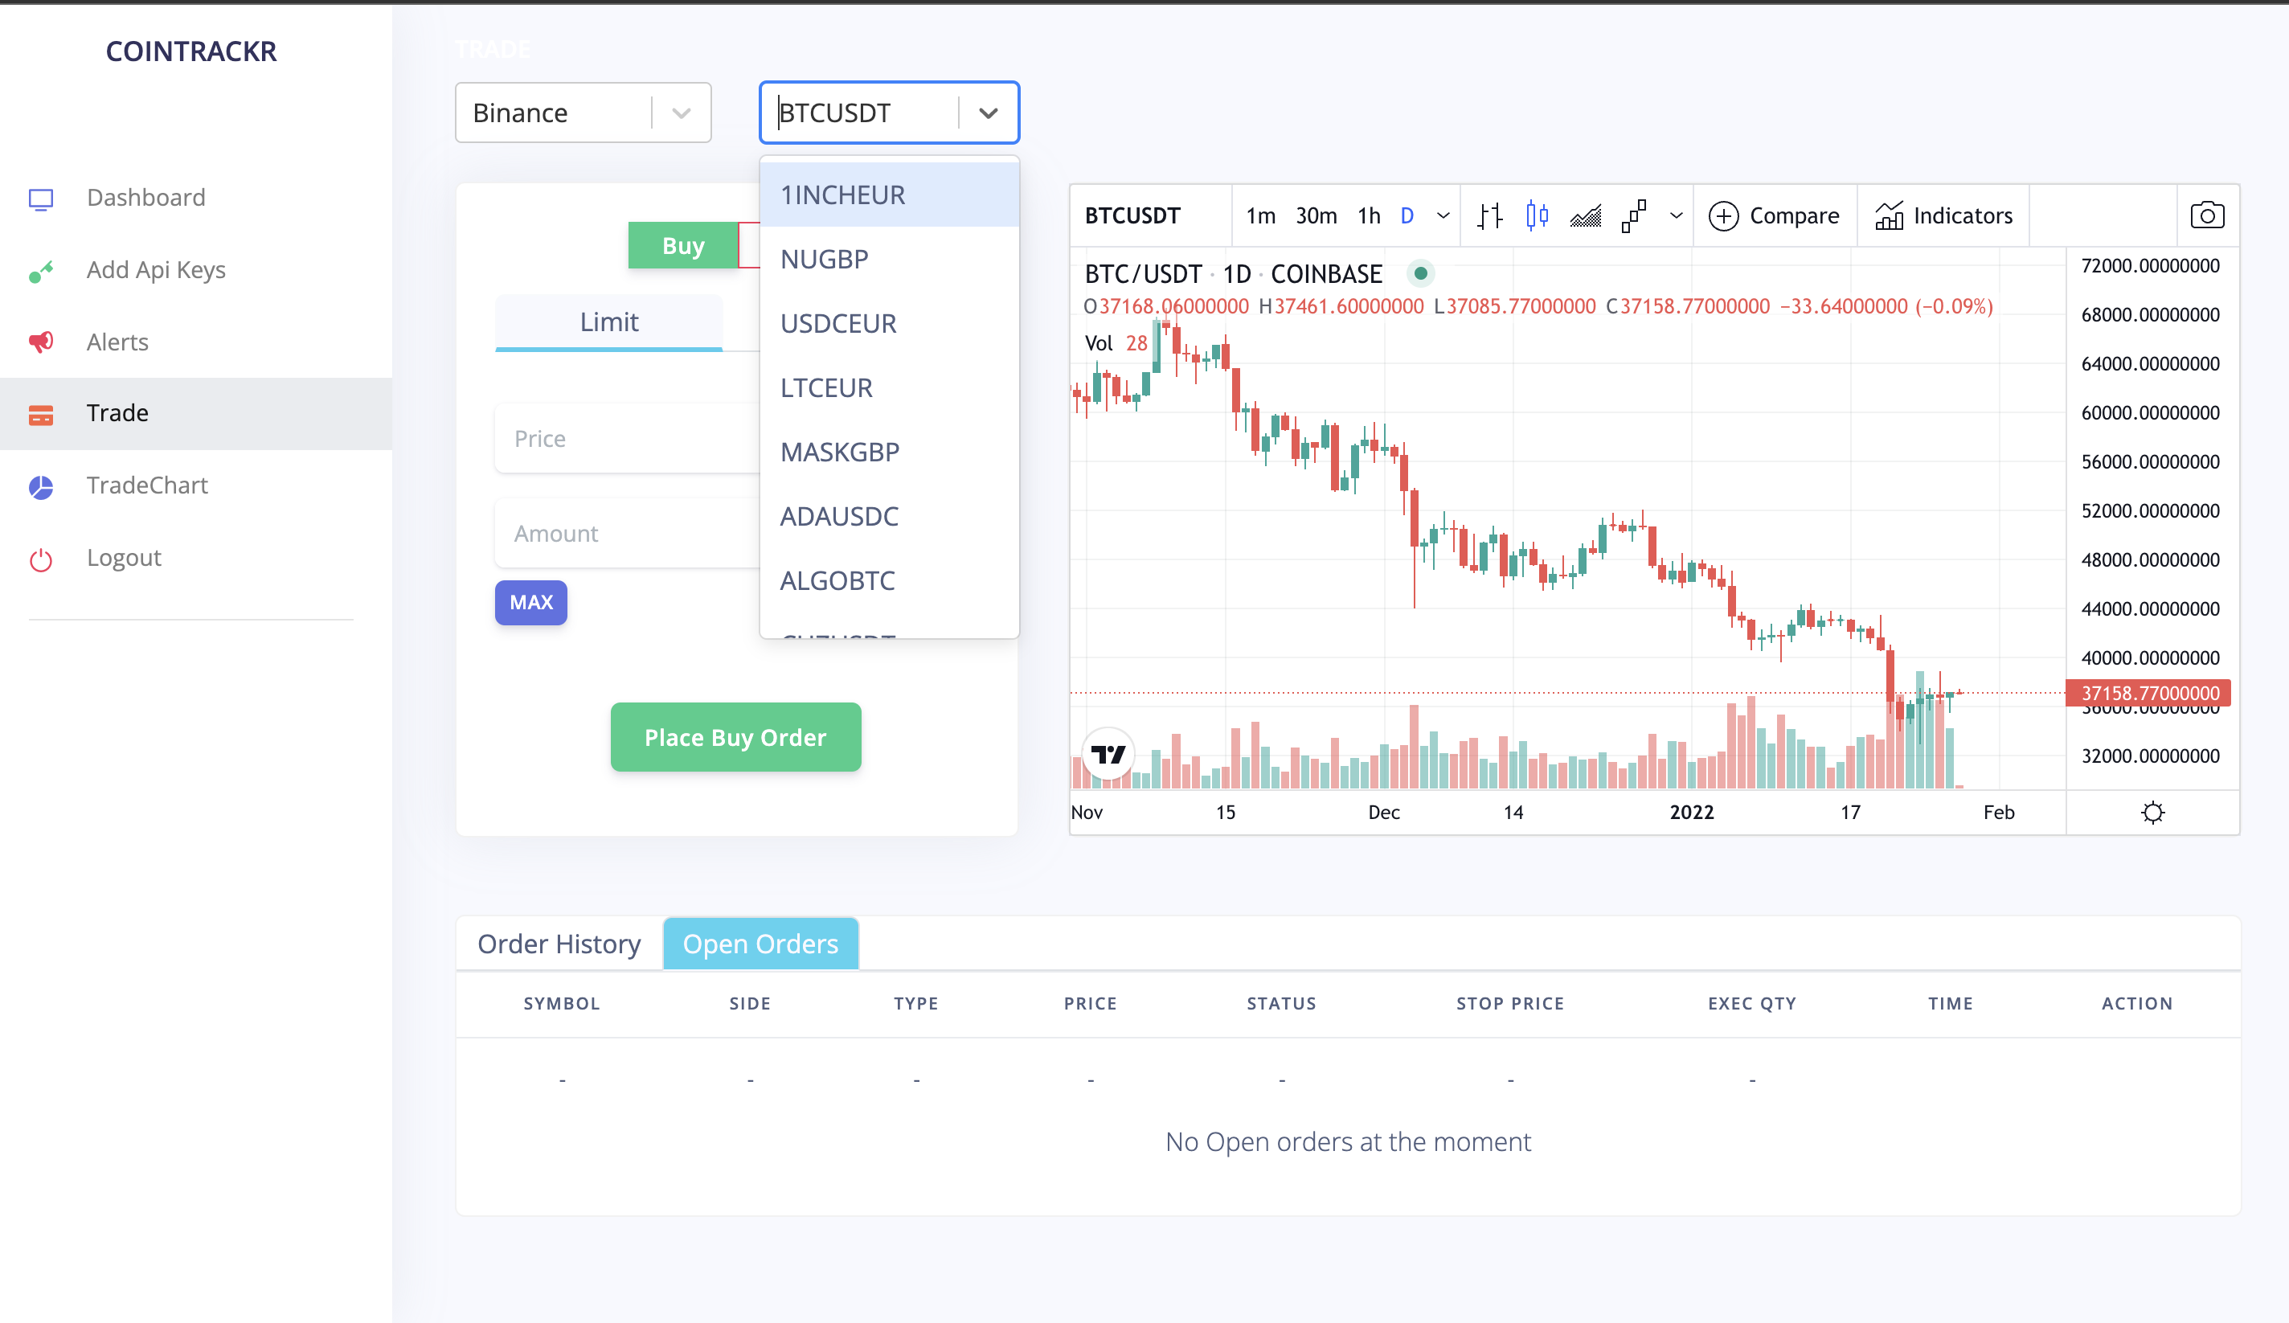Toggle the Buy side button
Screen dimensions: 2289x1323
tap(683, 245)
